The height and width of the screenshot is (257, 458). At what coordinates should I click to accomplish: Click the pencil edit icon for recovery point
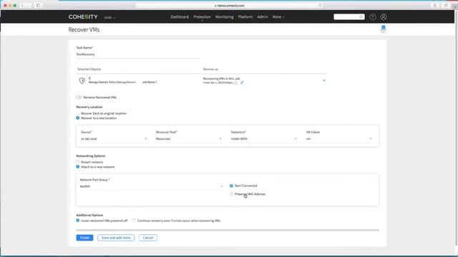(x=242, y=83)
